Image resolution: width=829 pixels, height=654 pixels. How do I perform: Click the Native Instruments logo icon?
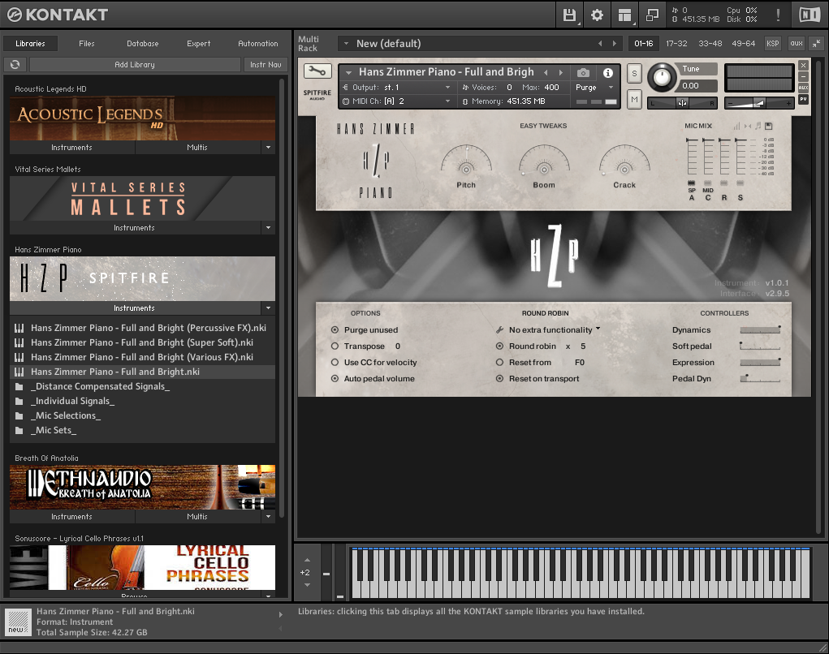[810, 15]
